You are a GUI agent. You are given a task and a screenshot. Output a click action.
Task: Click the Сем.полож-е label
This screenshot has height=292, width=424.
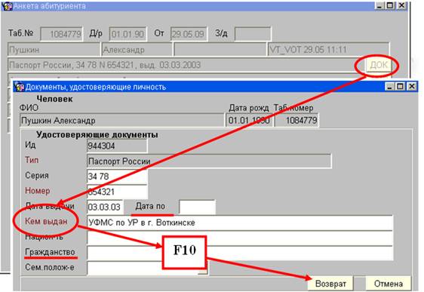[50, 267]
